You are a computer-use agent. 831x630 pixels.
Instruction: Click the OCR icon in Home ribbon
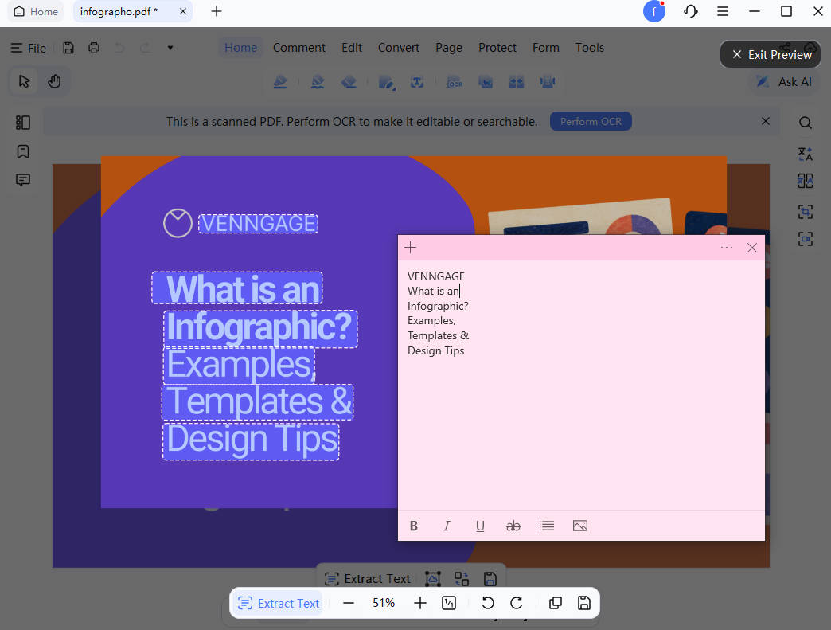tap(455, 82)
